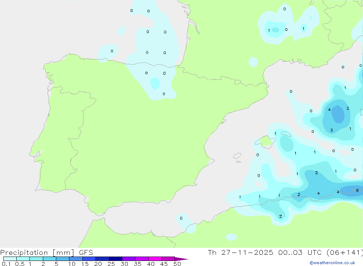Select the legend swatch between 35 and 40
The height and width of the screenshot is (266, 363).
pyautogui.click(x=142, y=259)
